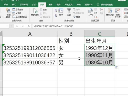Open the 福昕PDF tab
This screenshot has width=128, height=96.
89,5
